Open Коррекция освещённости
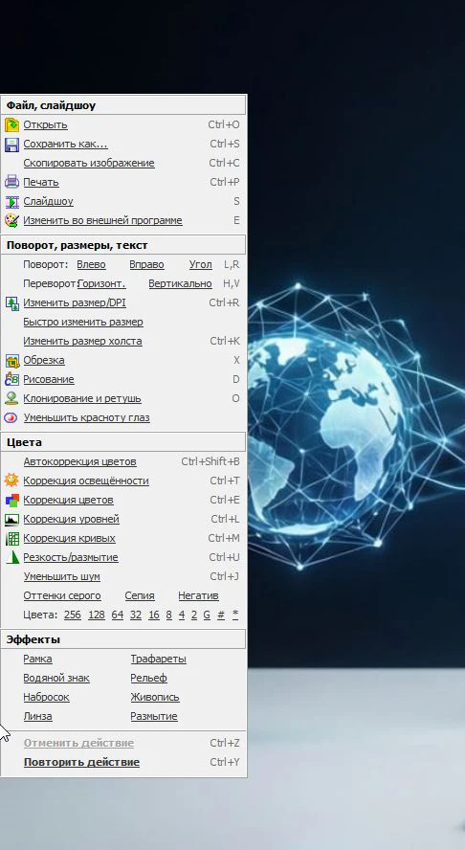Viewport: 465px width, 850px height. pyautogui.click(x=86, y=481)
